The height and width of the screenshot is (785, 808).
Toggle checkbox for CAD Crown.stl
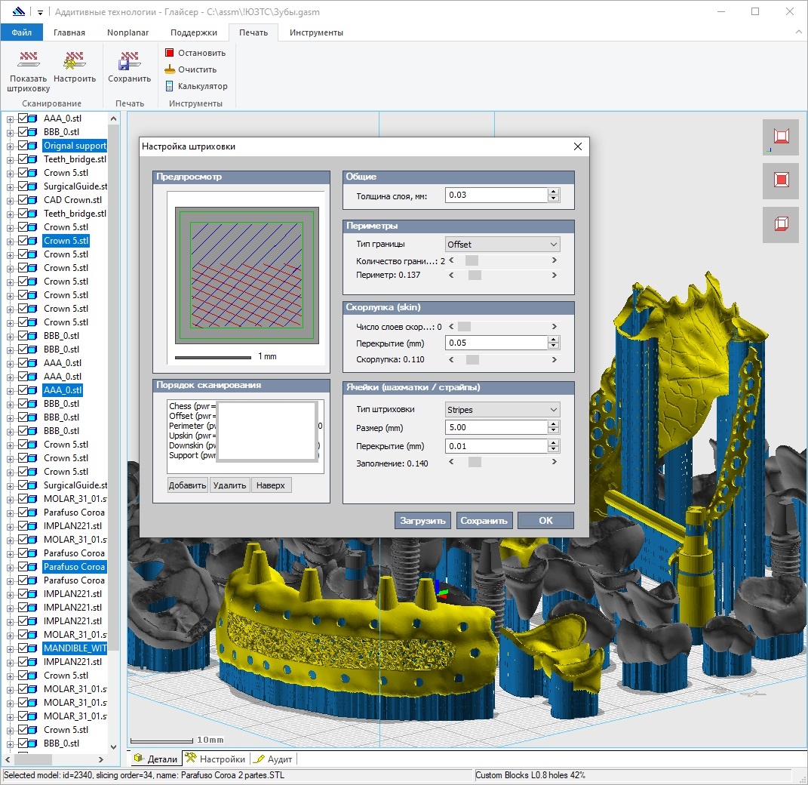pos(23,200)
